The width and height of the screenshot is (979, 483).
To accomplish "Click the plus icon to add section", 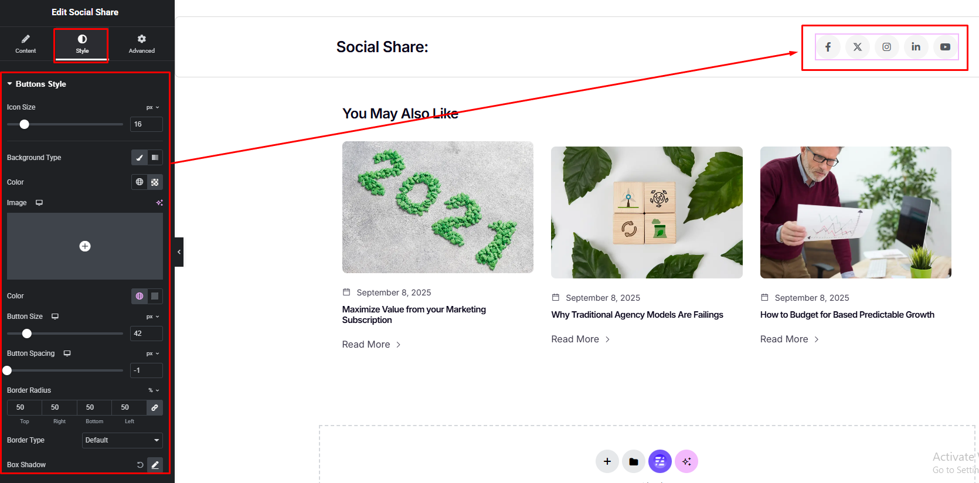I will [x=607, y=461].
